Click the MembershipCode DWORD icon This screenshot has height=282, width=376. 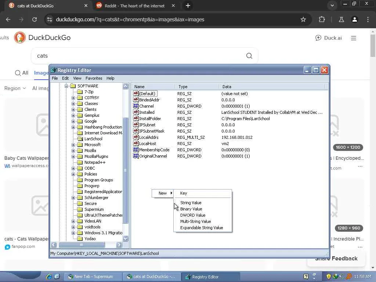[136, 150]
